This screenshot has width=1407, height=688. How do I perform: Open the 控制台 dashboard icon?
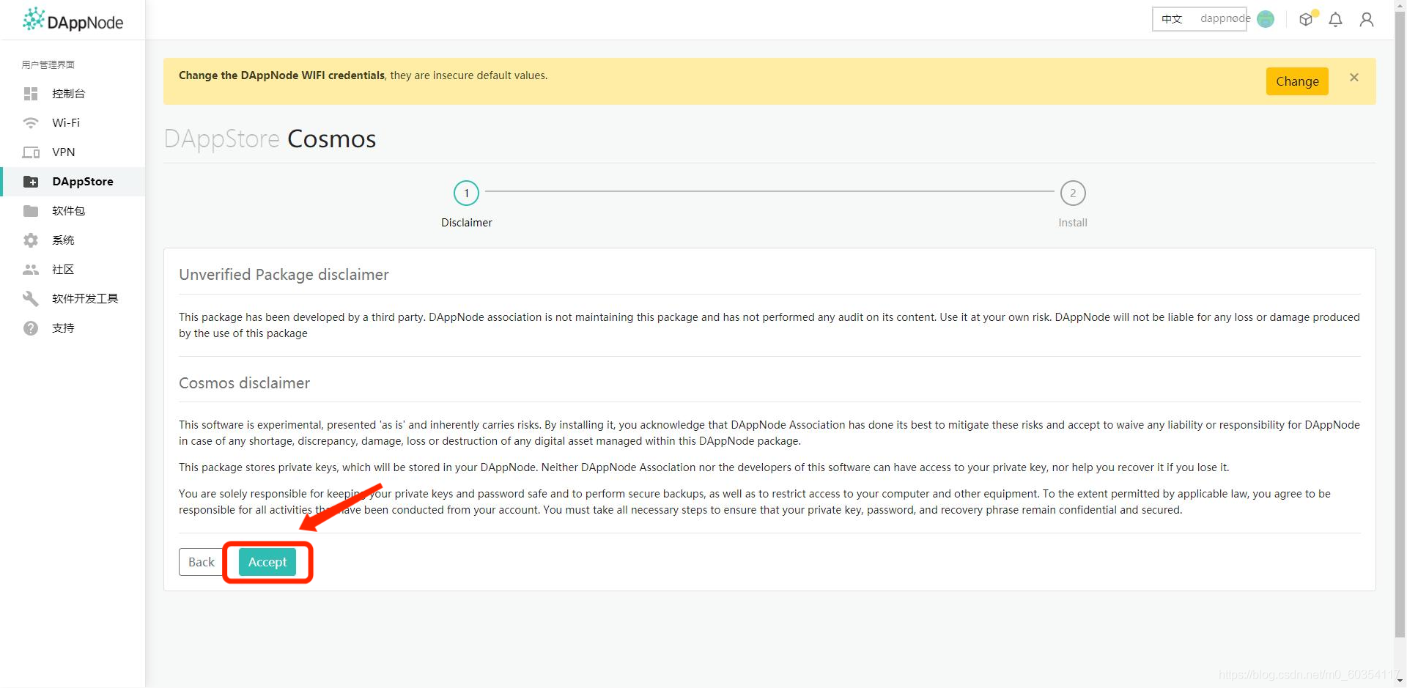tap(31, 94)
